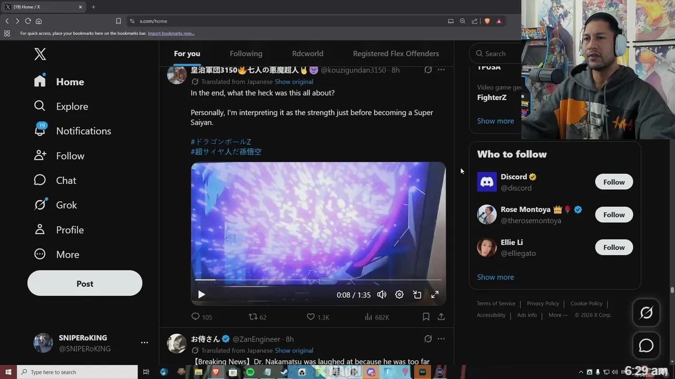Image resolution: width=675 pixels, height=379 pixels.
Task: Click Show original on the Dragon Ball post
Action: (x=294, y=82)
